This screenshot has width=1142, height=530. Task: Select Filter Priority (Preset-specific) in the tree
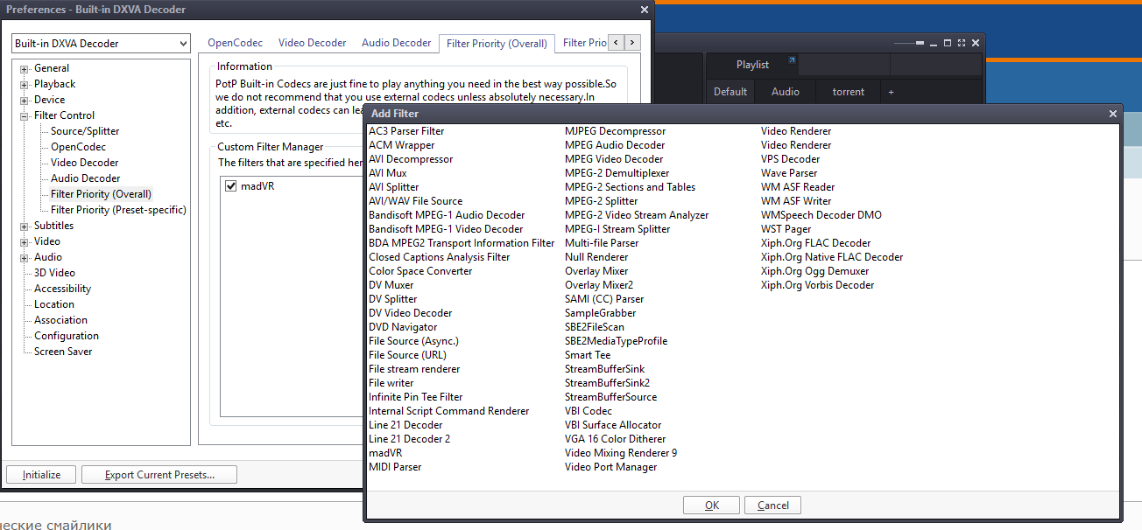pyautogui.click(x=118, y=210)
